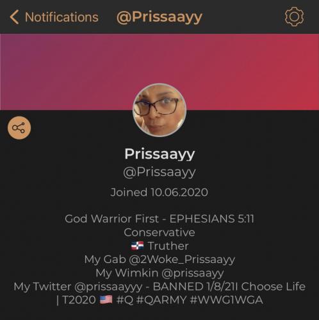This screenshot has height=320, width=319.
Task: Select the @Prissaayy header title
Action: (159, 17)
